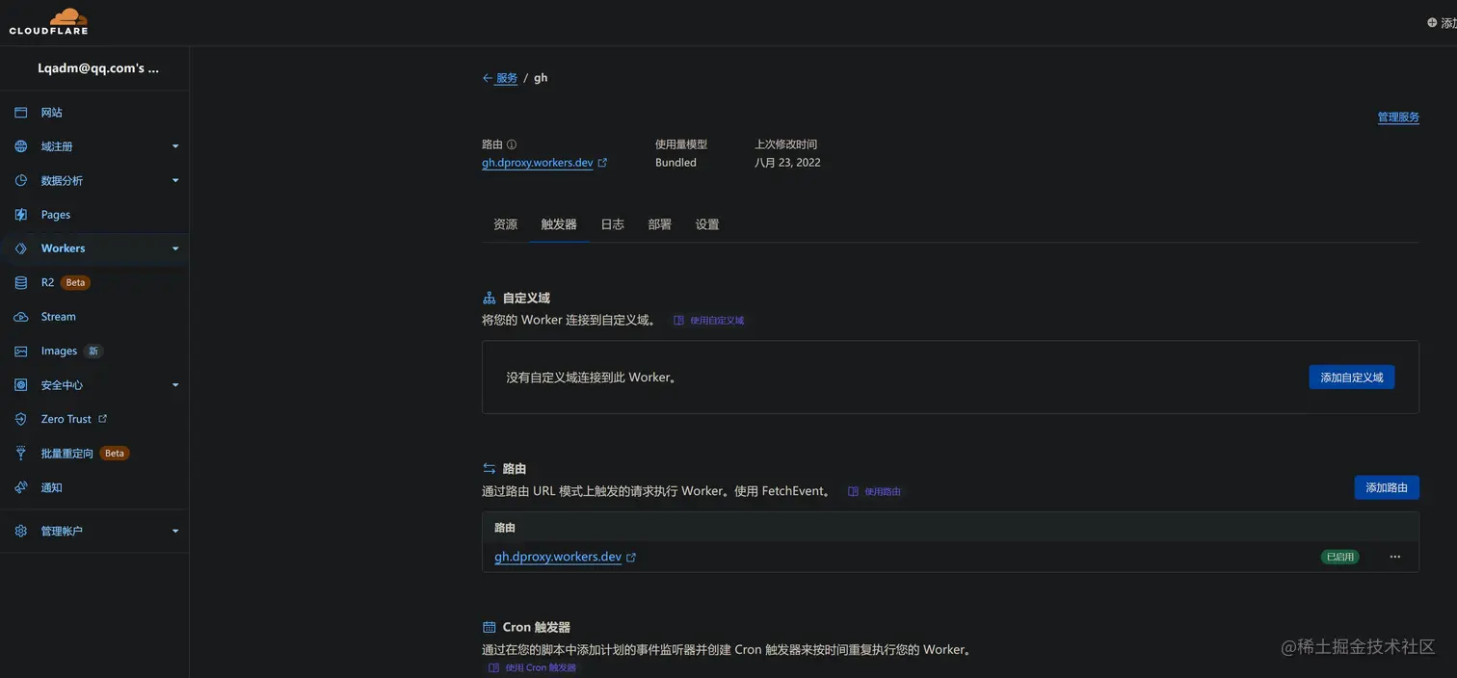Click the 已启用 status badge

1339,557
